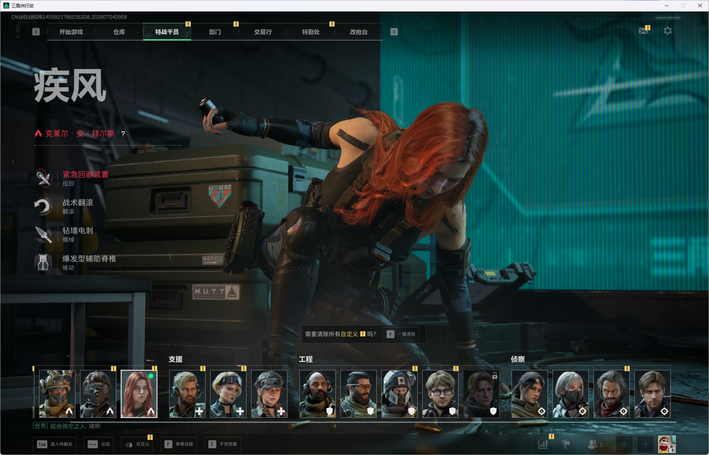Click the 三角洲行动 title bar app icon
This screenshot has width=709, height=455.
6,6
